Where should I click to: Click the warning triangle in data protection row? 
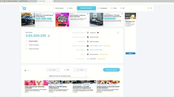click(x=98, y=59)
